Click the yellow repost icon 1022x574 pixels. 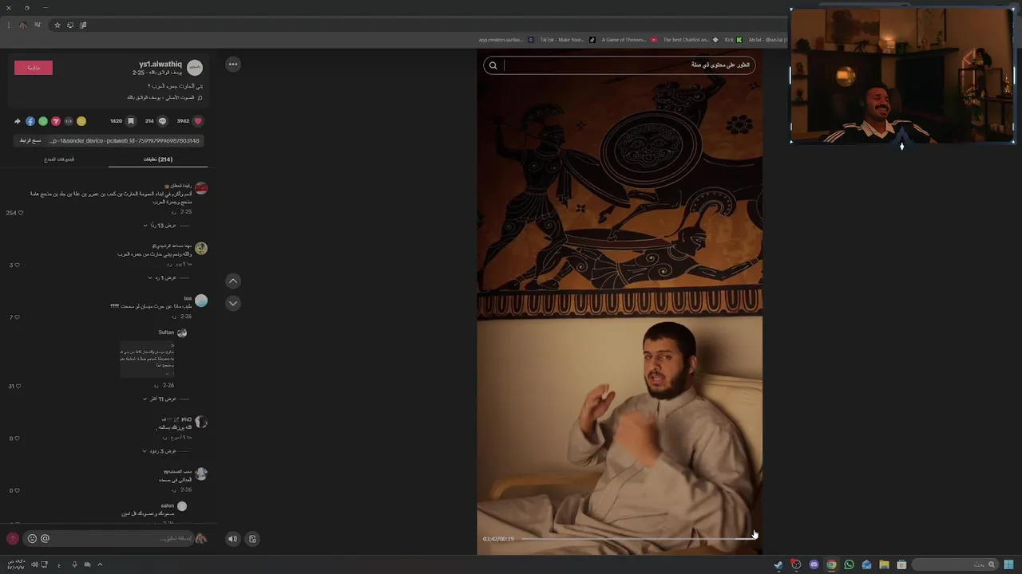81,121
